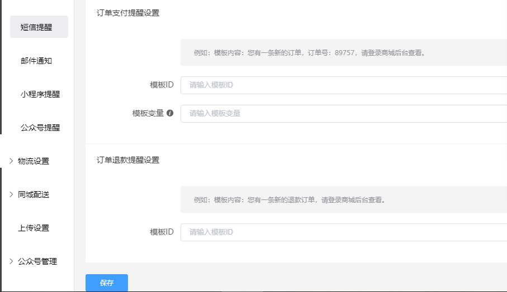The image size is (507, 292).
Task: Open 物流设置 in the sidebar
Action: [34, 161]
